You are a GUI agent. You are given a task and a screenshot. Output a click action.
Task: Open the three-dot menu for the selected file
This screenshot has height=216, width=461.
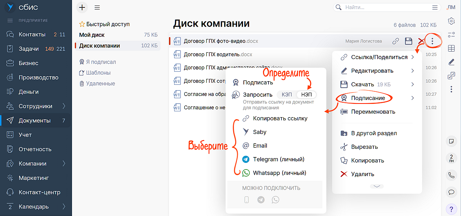(x=432, y=41)
